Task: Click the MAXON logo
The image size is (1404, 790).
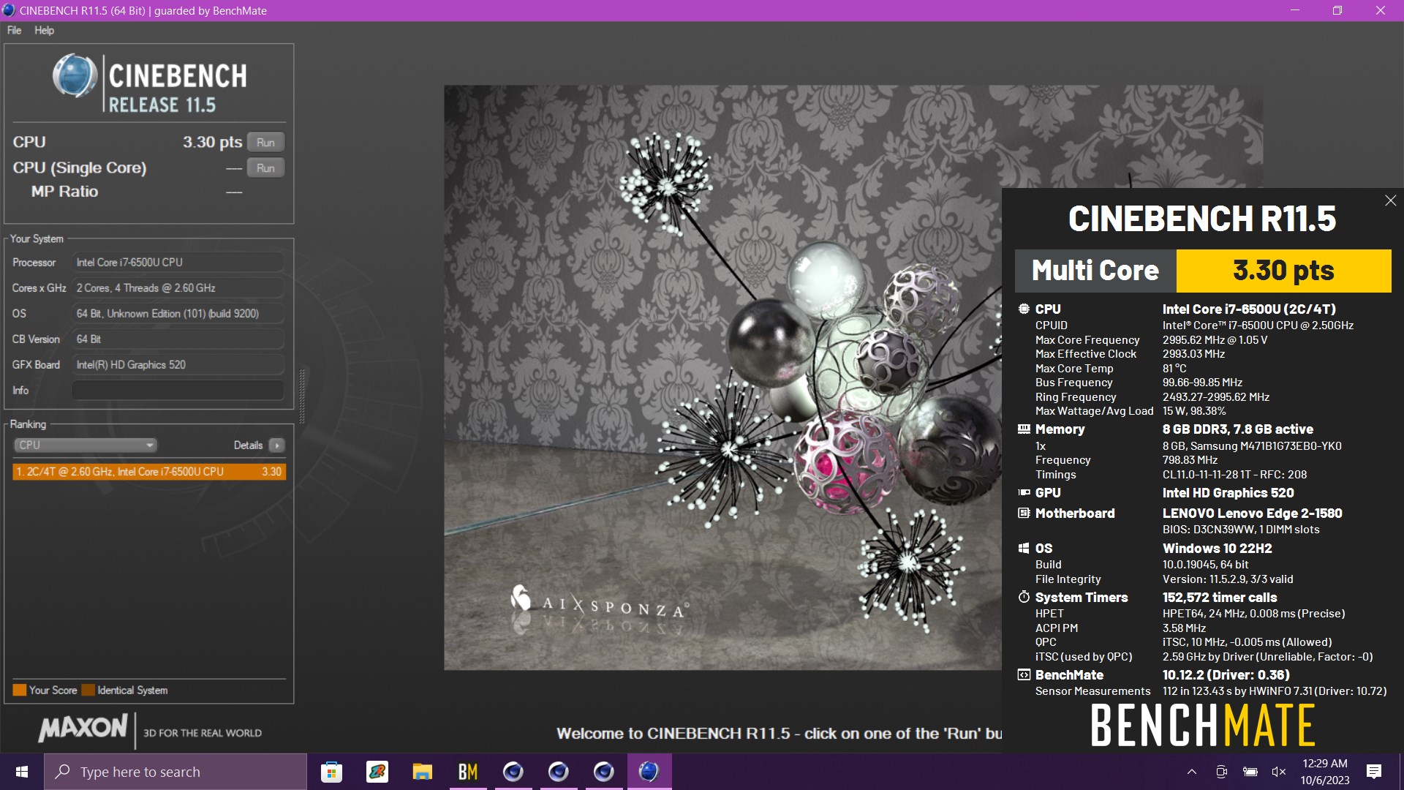Action: [83, 728]
